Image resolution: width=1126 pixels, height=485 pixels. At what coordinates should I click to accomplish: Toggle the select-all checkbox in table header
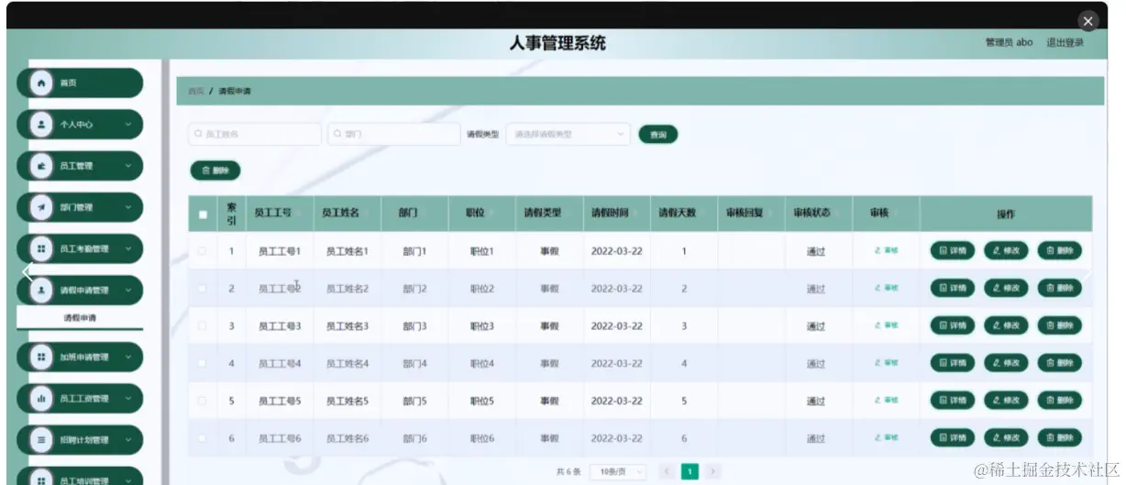[203, 215]
